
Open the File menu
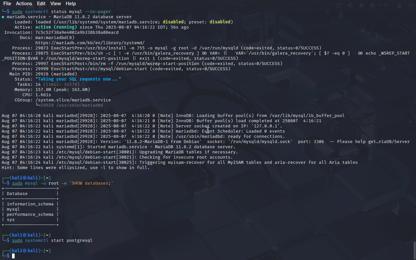(x=7, y=4)
